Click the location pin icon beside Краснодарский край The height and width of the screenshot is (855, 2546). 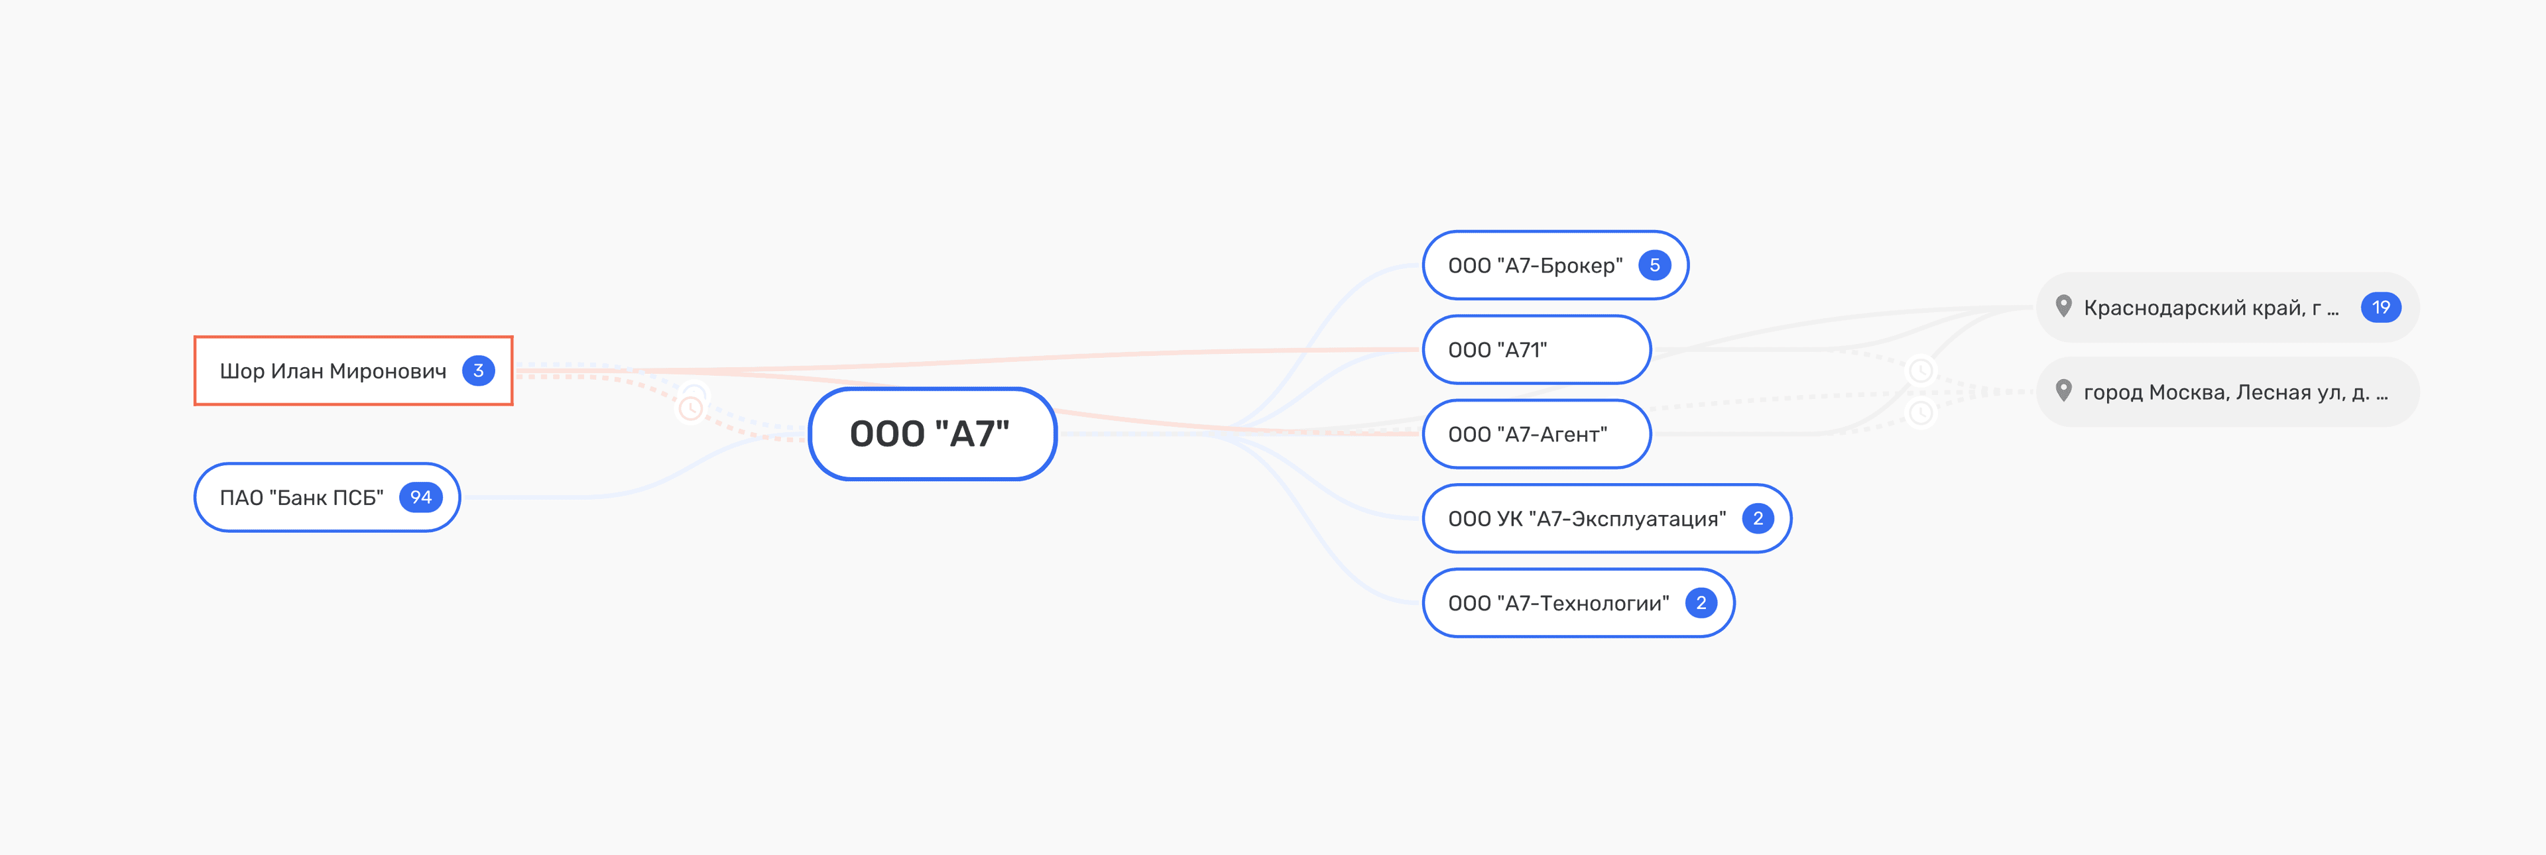[x=2063, y=306]
